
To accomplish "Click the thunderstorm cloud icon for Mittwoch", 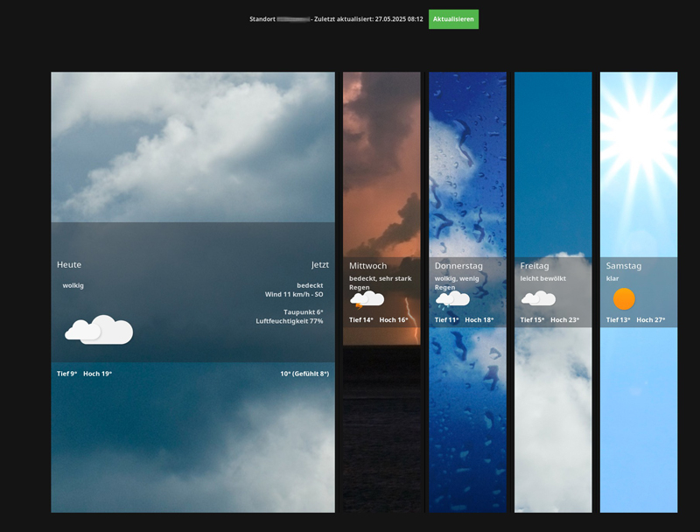I will [x=367, y=300].
